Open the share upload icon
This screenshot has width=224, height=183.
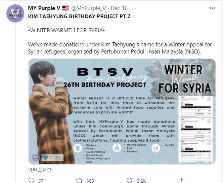[x=181, y=180]
